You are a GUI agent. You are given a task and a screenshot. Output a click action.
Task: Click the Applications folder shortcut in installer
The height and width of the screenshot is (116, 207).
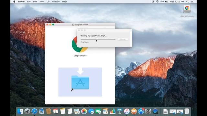tap(80, 82)
